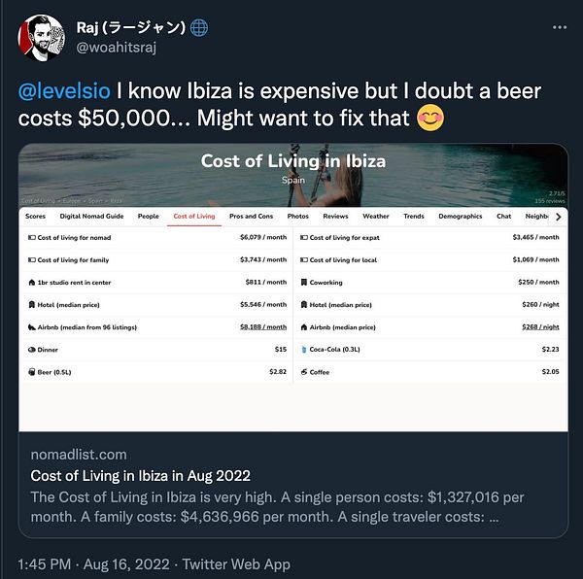Screen dimensions: 583x579
Task: Click the dinner plate icon
Action: (x=30, y=349)
